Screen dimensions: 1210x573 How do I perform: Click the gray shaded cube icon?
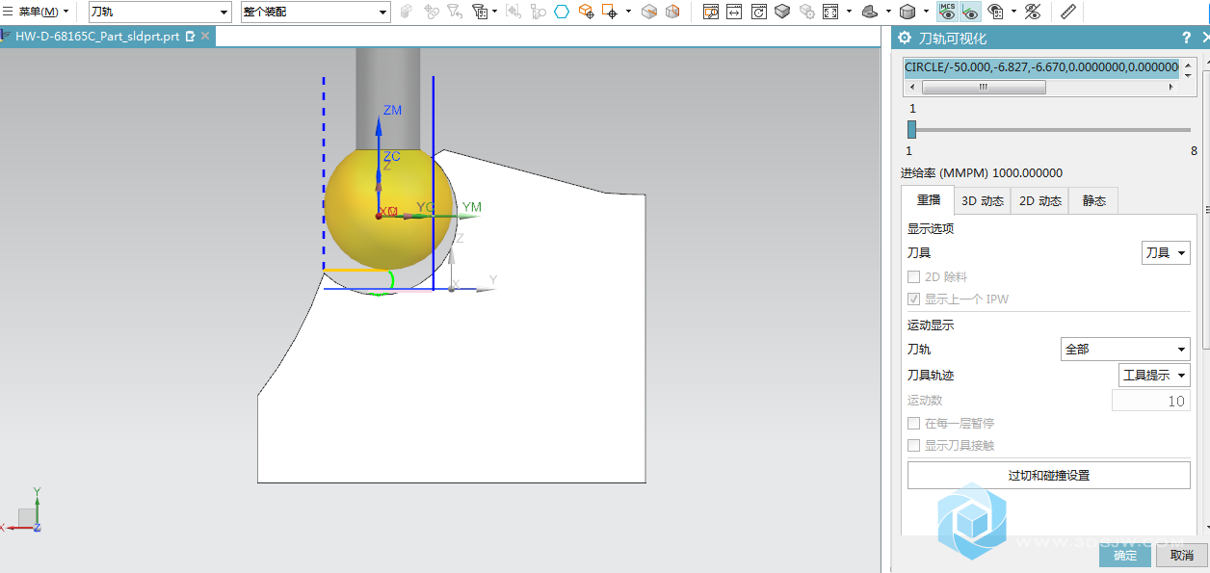pyautogui.click(x=907, y=12)
